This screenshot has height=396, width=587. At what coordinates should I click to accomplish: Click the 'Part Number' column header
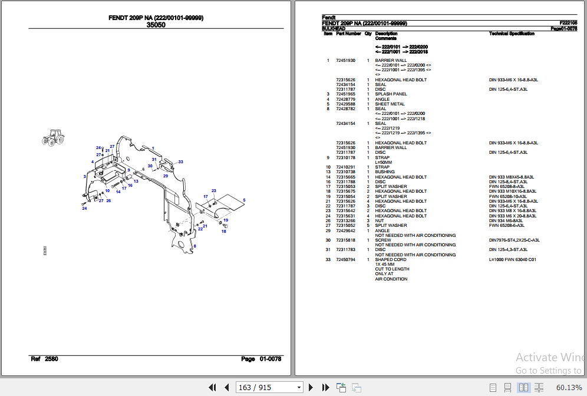tap(348, 34)
